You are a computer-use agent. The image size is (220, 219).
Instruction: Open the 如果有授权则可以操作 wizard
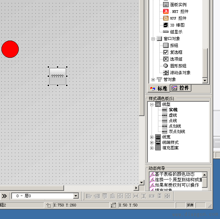tap(174, 185)
